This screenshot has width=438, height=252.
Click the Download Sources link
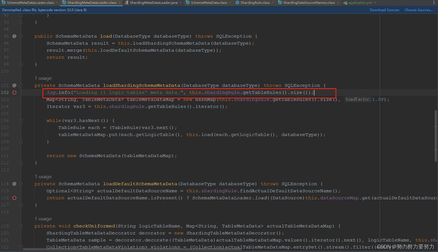point(384,10)
